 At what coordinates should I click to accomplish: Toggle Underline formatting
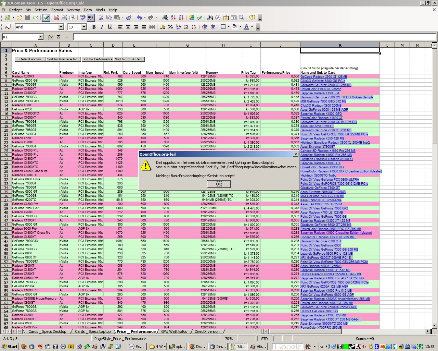[x=110, y=27]
